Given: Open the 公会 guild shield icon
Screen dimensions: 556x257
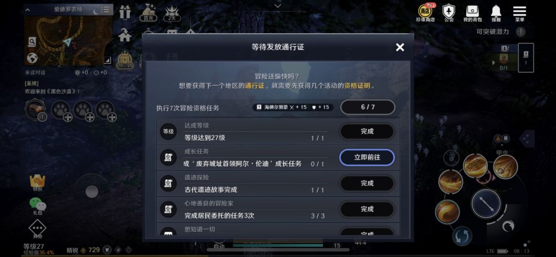Looking at the screenshot, I should 449,13.
